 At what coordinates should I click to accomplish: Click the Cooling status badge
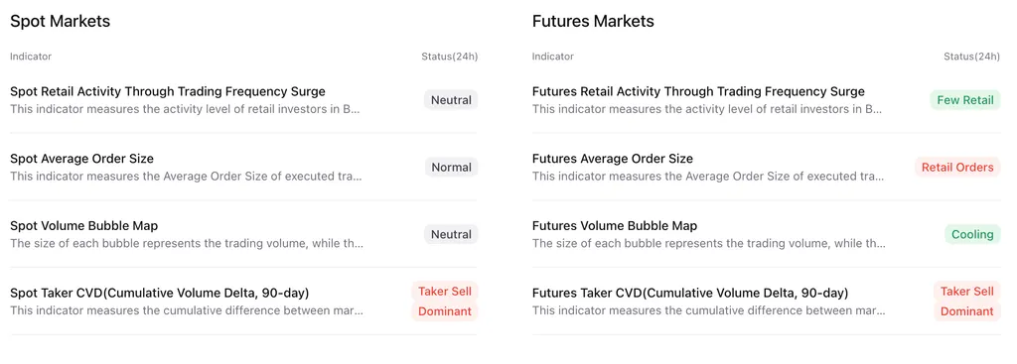click(x=972, y=234)
